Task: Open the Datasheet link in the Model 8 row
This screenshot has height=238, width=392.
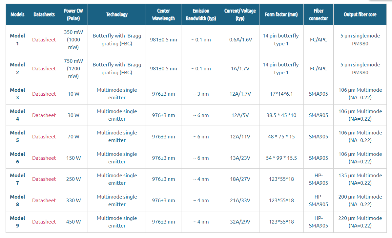Action: coord(44,200)
